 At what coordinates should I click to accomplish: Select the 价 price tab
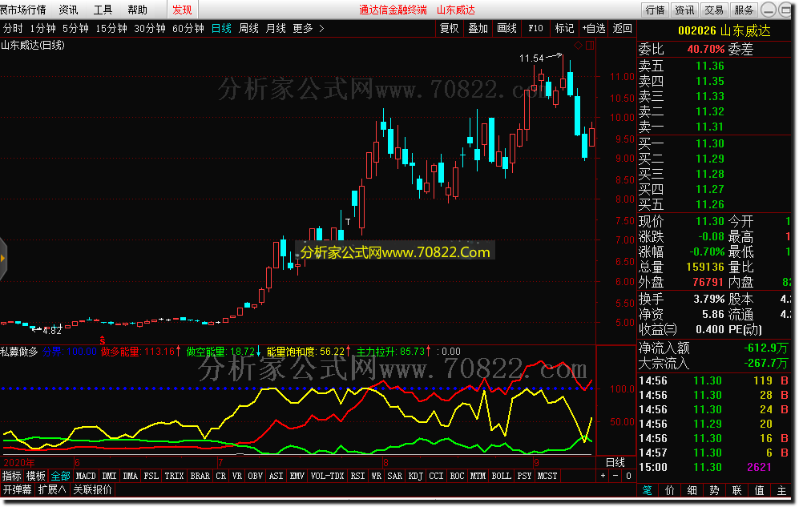tap(669, 490)
